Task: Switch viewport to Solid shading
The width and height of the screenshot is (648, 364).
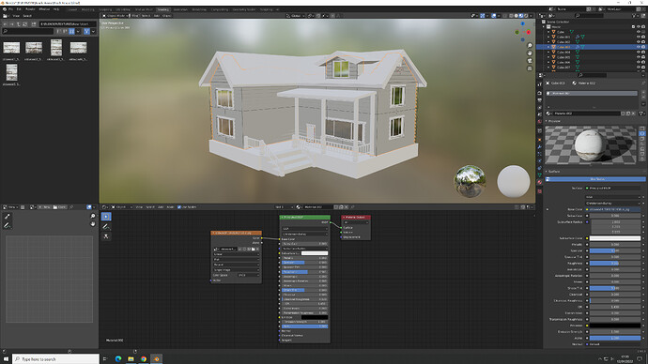Action: pos(516,16)
